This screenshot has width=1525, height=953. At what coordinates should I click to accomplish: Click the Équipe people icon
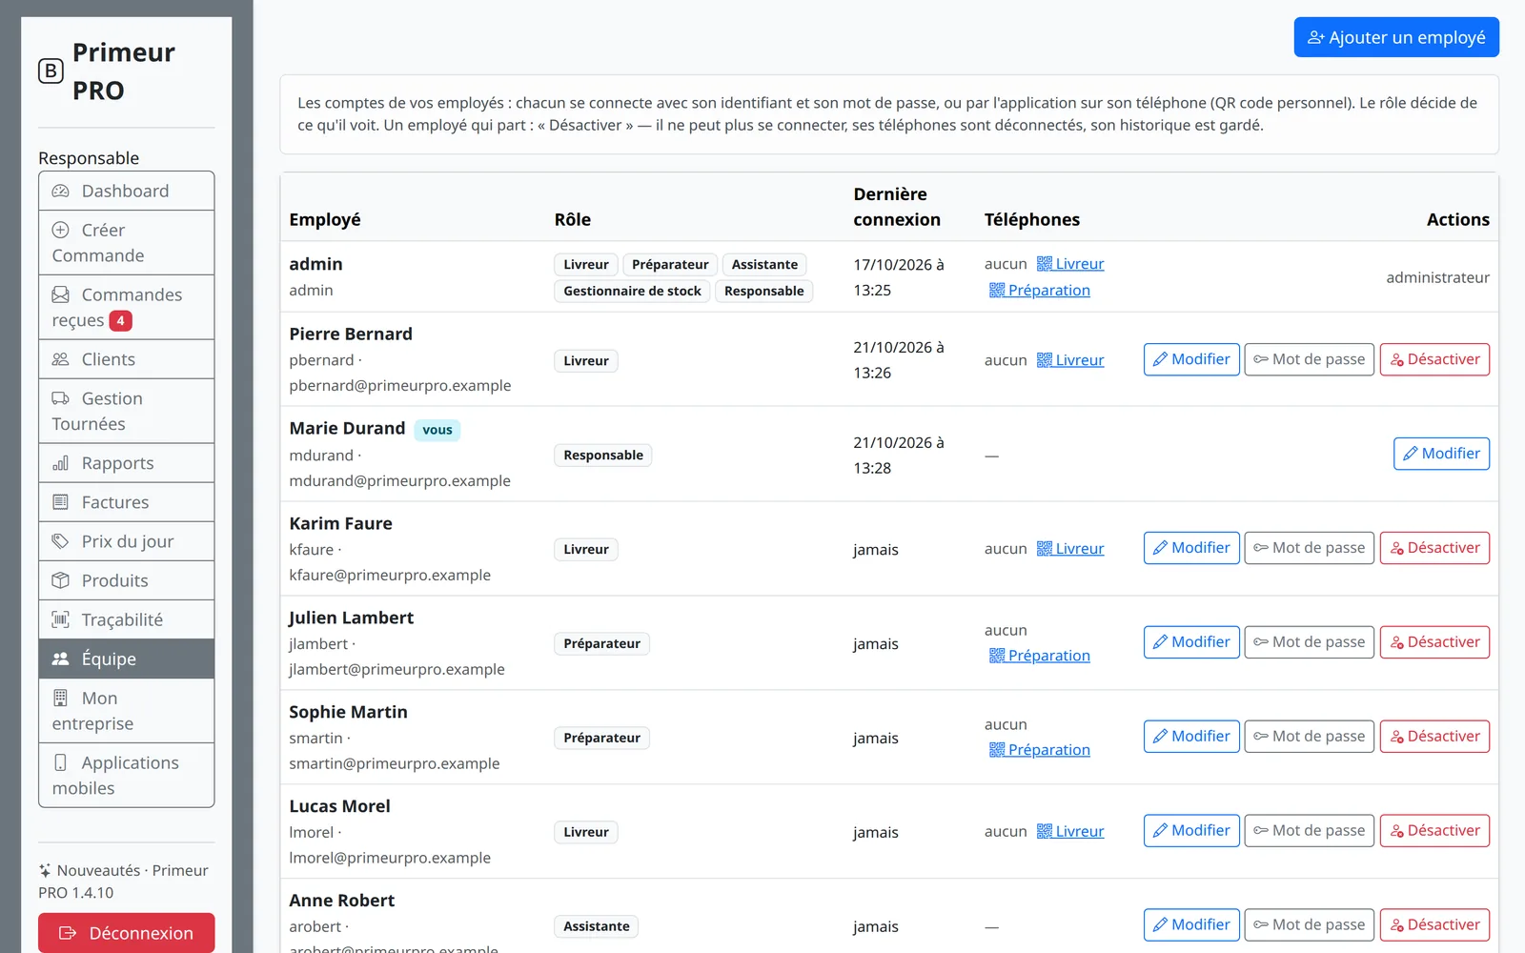pyautogui.click(x=60, y=659)
